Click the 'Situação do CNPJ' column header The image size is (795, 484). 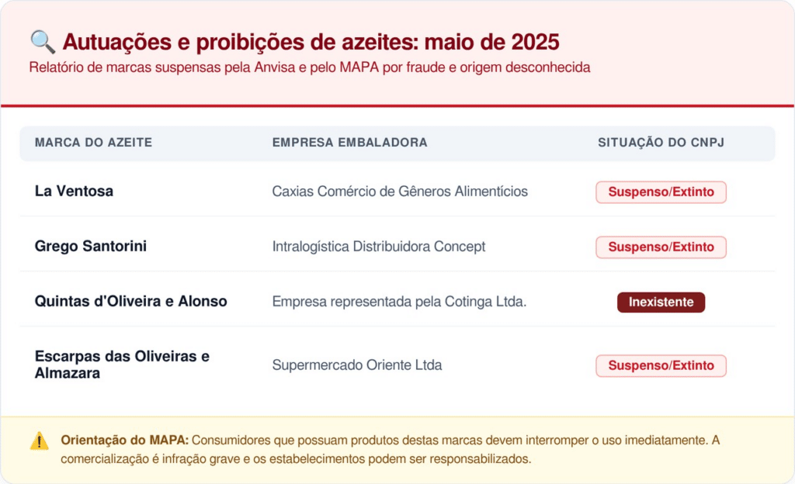tap(661, 143)
